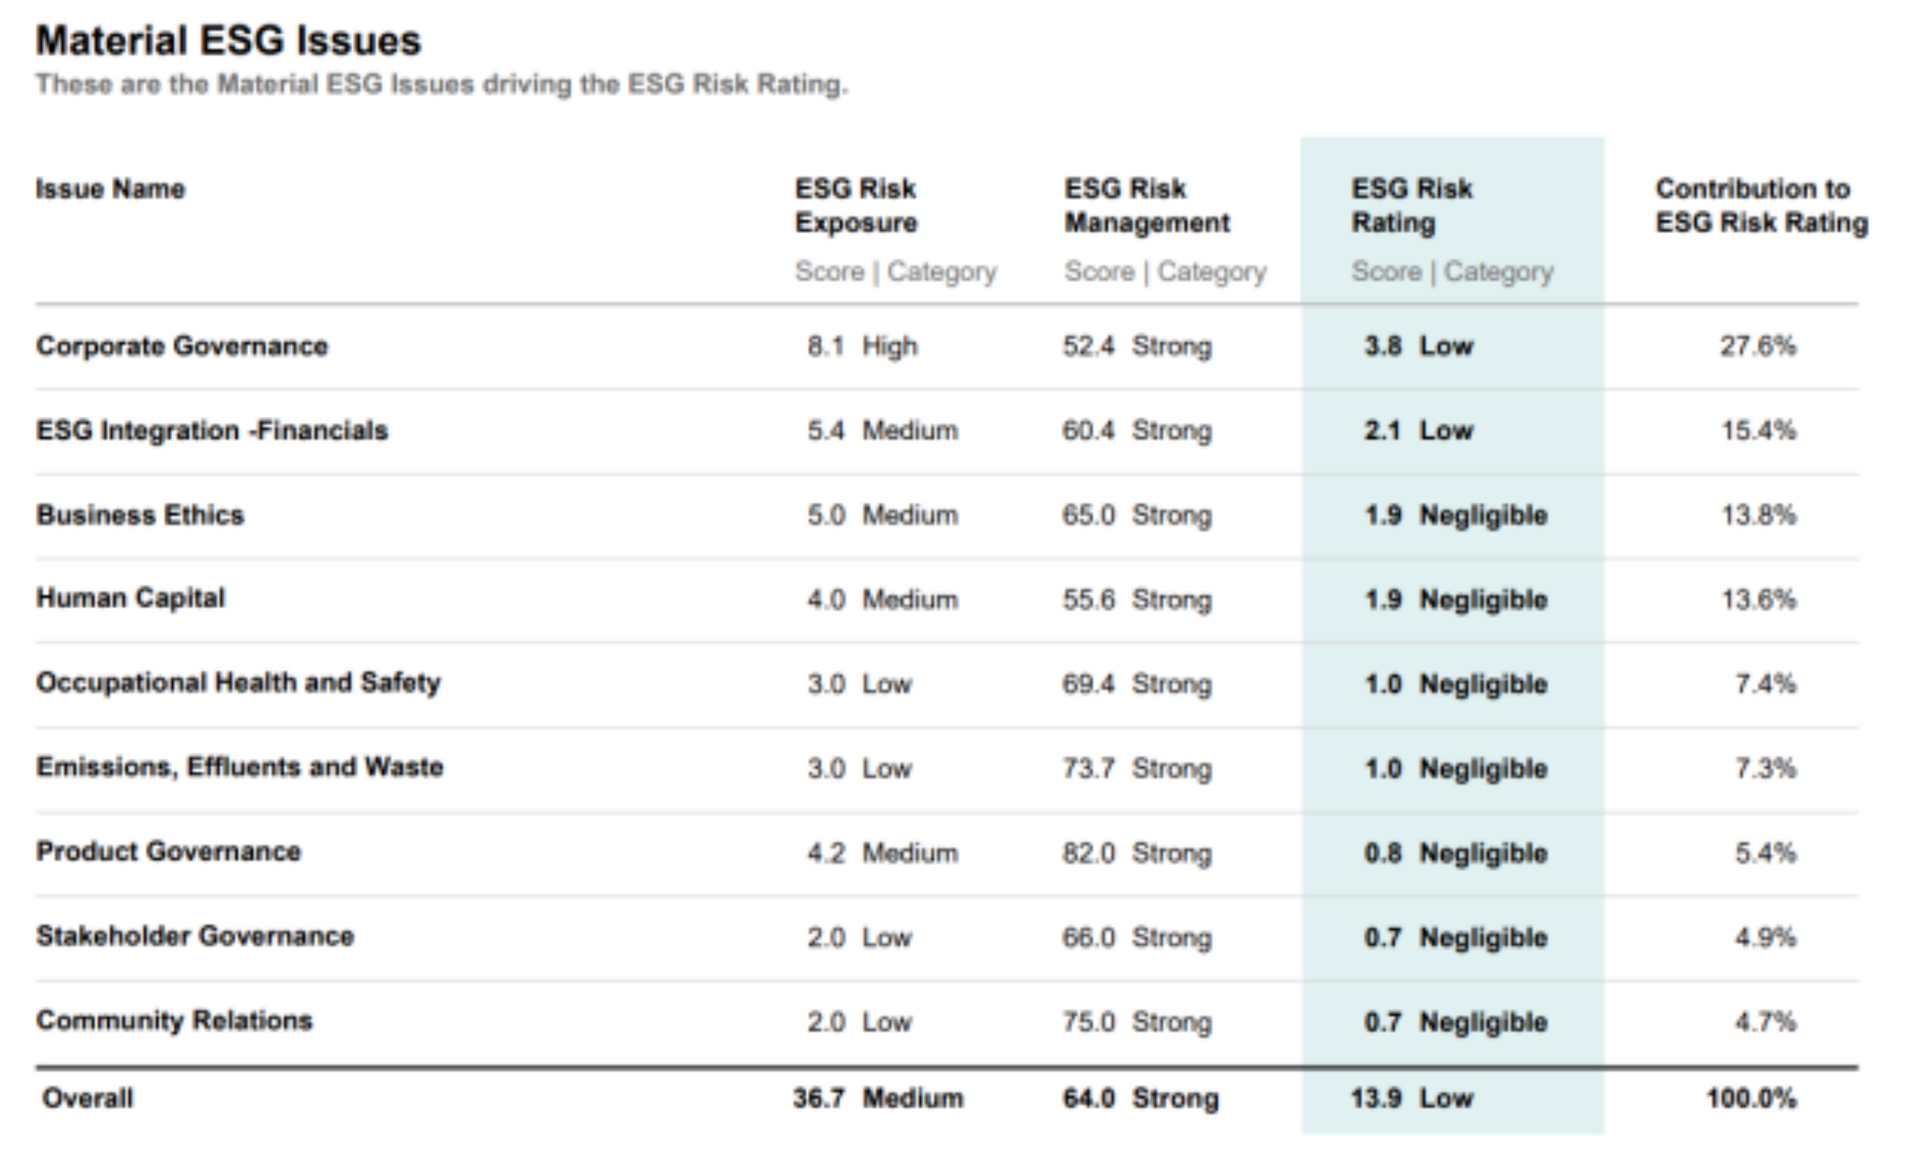The width and height of the screenshot is (1920, 1158).
Task: Click the ESG Integration -Financials issue name
Action: (x=211, y=430)
